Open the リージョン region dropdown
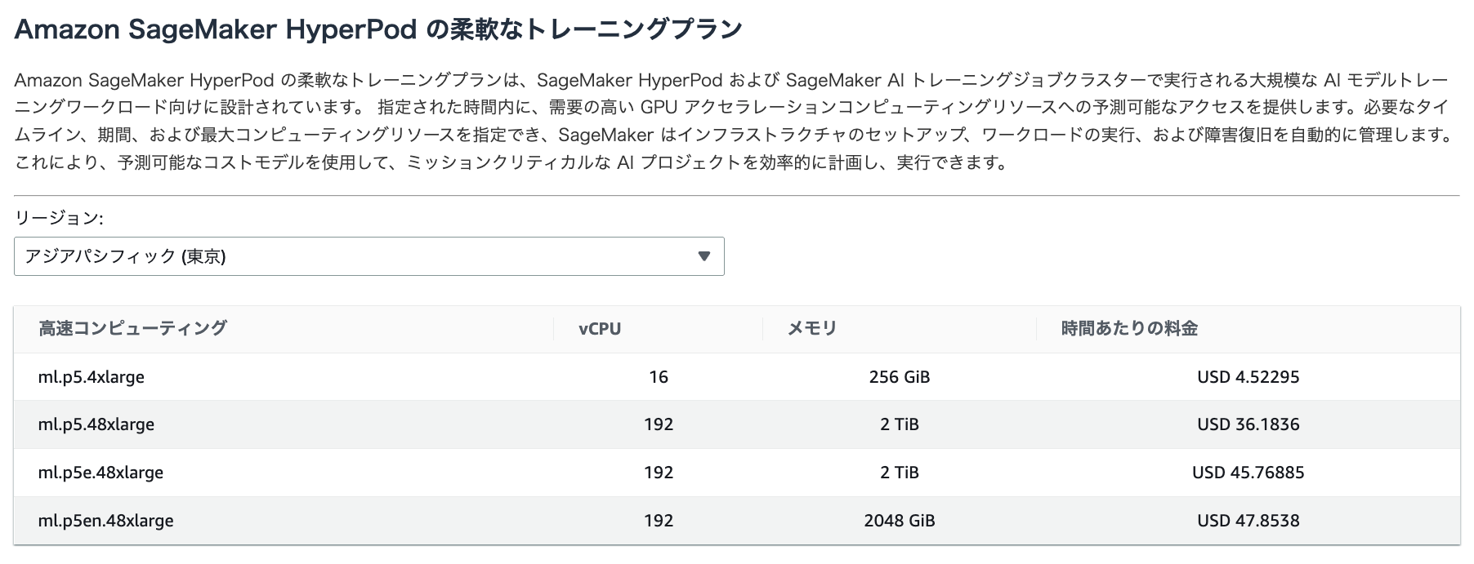 coord(369,256)
